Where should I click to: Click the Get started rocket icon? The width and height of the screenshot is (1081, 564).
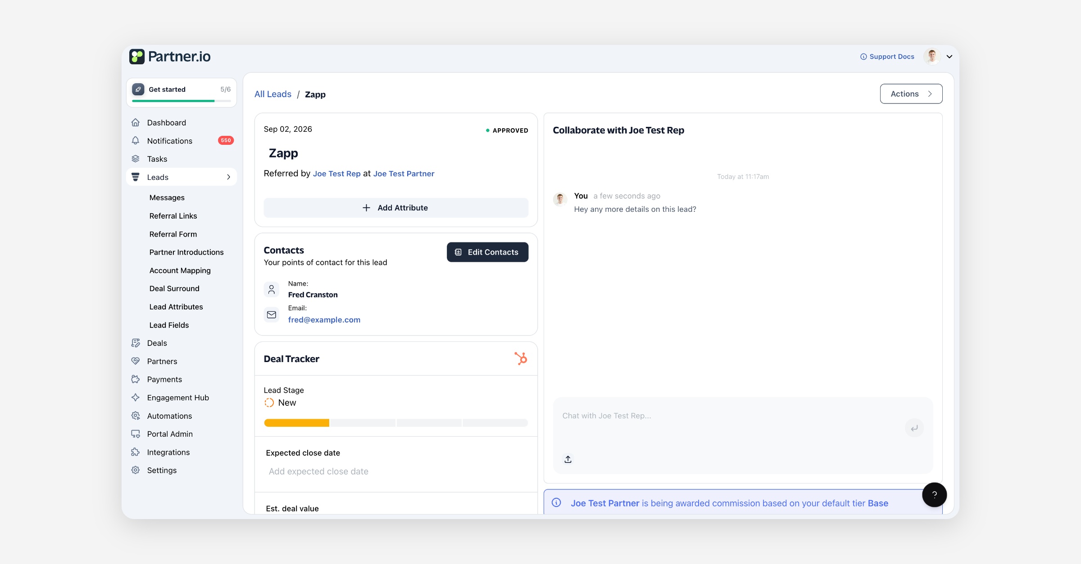[138, 89]
